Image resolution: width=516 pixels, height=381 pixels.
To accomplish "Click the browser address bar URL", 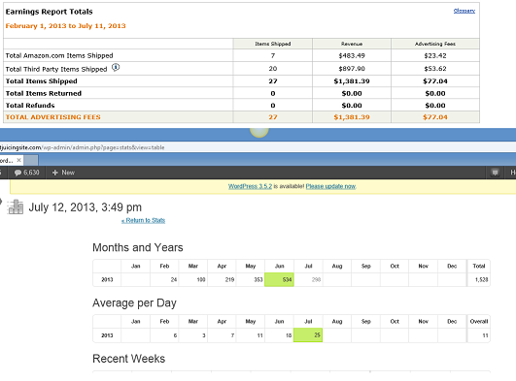I will (x=83, y=147).
